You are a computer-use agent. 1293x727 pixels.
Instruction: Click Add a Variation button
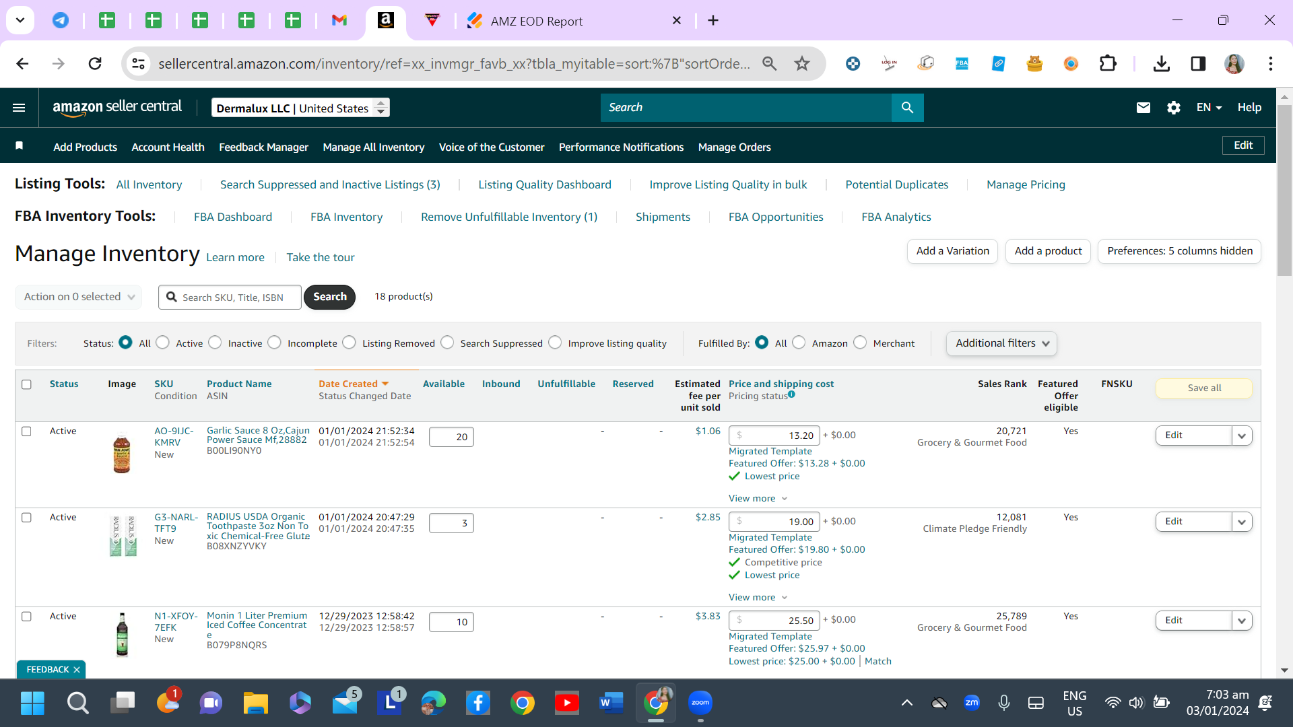point(952,251)
